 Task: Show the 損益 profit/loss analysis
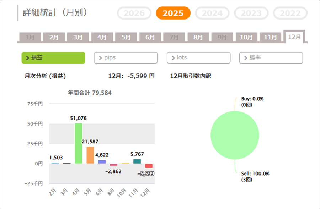coord(53,58)
